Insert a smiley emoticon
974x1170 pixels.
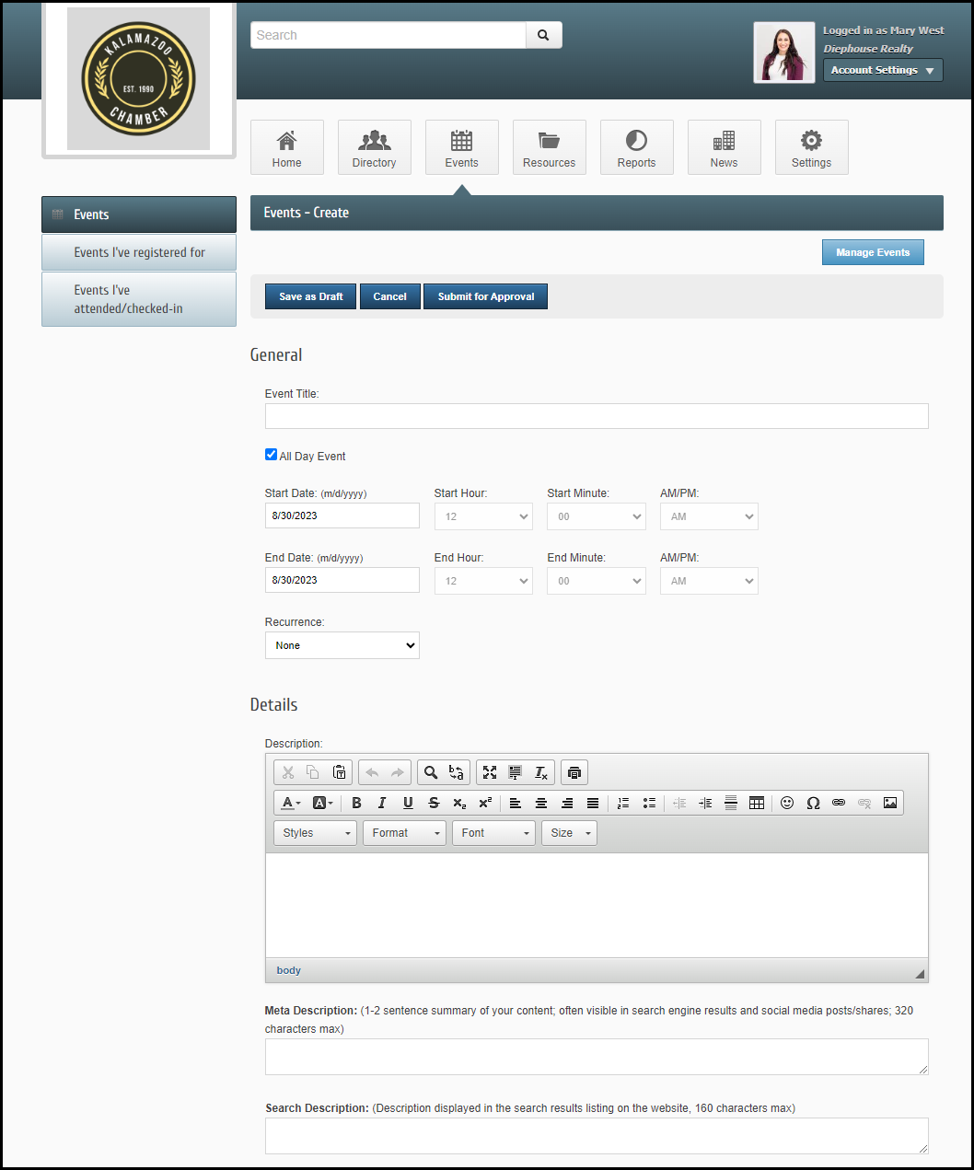point(787,803)
